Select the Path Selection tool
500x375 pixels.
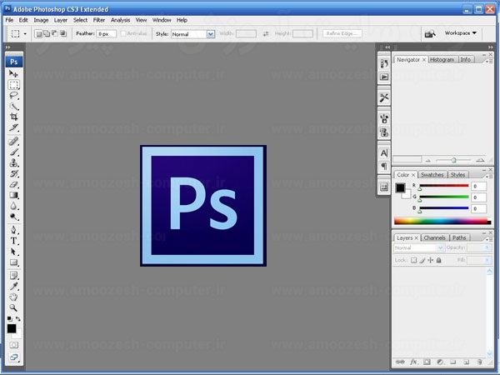[x=13, y=252]
